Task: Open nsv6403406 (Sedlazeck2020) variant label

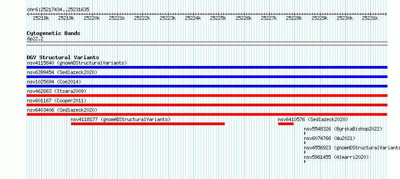Action: [62, 110]
